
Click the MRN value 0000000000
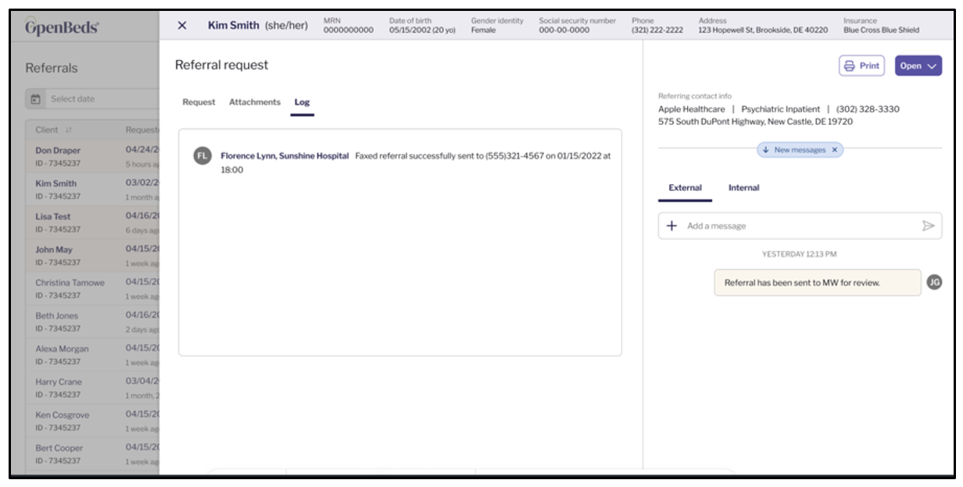pos(349,30)
